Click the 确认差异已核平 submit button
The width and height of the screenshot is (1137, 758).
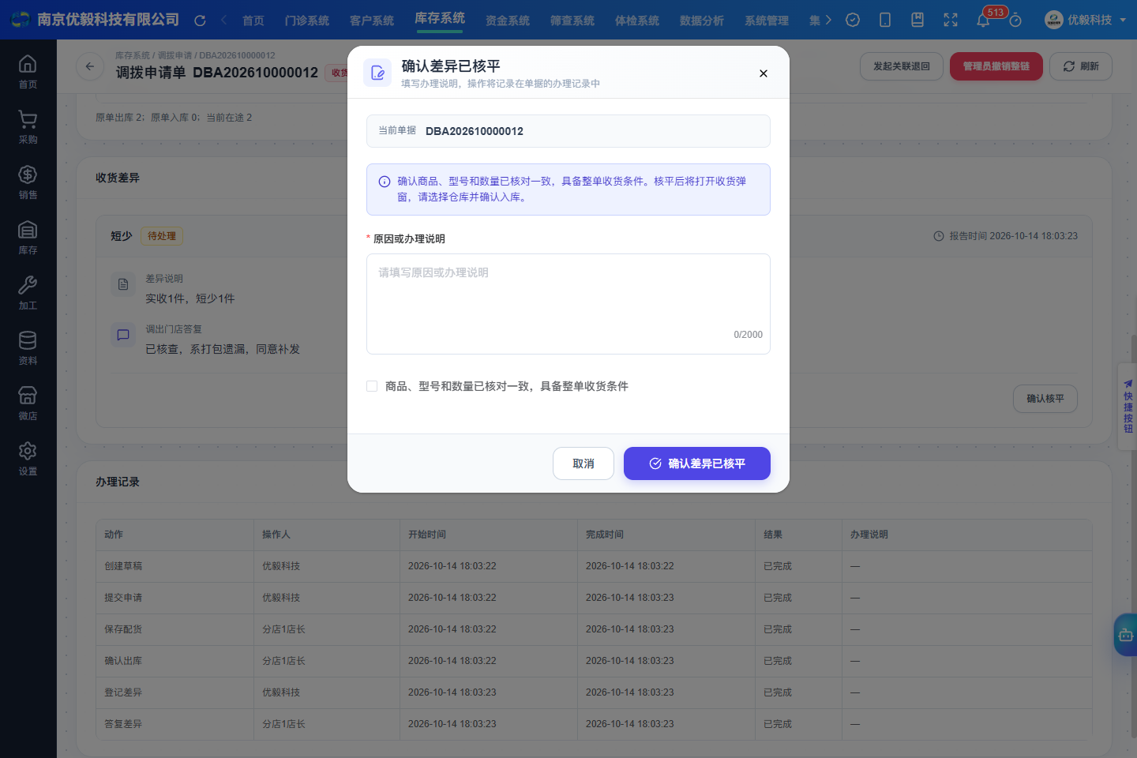[697, 463]
